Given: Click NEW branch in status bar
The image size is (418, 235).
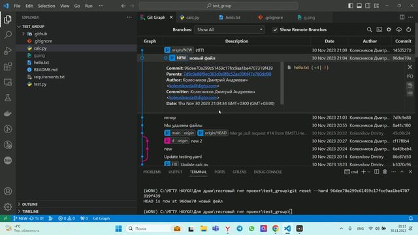Looking at the screenshot, I should pyautogui.click(x=20, y=219).
